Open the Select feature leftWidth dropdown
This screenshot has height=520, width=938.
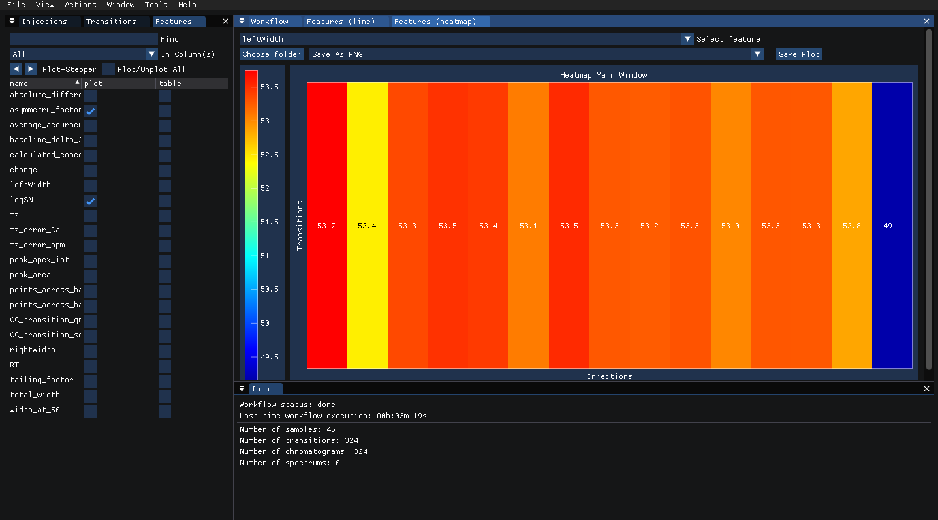coord(466,39)
